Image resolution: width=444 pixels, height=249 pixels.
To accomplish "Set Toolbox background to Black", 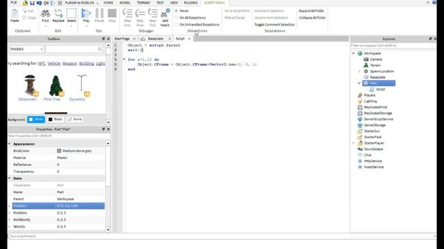I will [55, 120].
